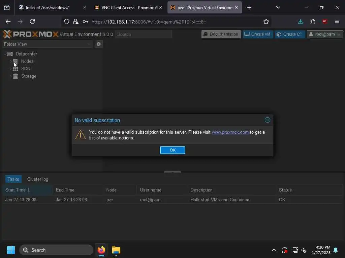Screen dimensions: 345x258
Task: Click the Description column header
Action: 232,190
